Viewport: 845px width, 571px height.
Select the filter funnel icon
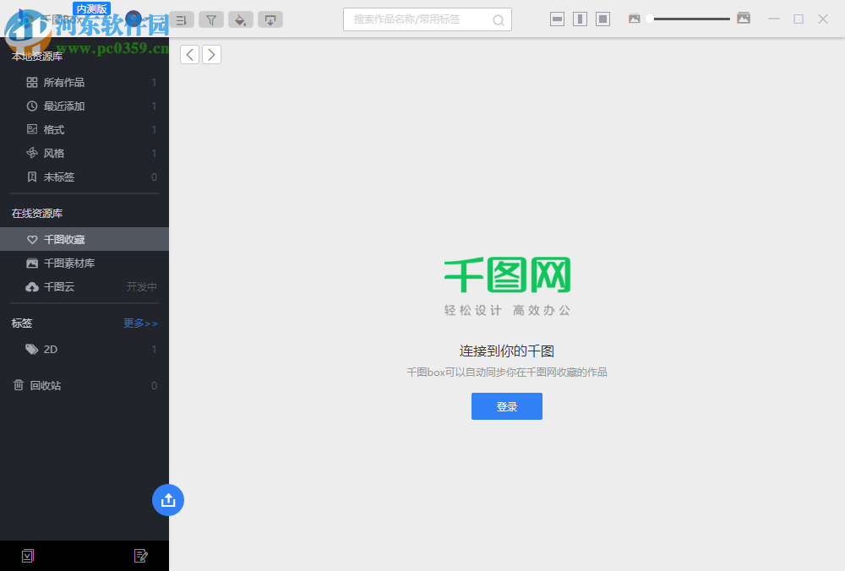pyautogui.click(x=211, y=19)
